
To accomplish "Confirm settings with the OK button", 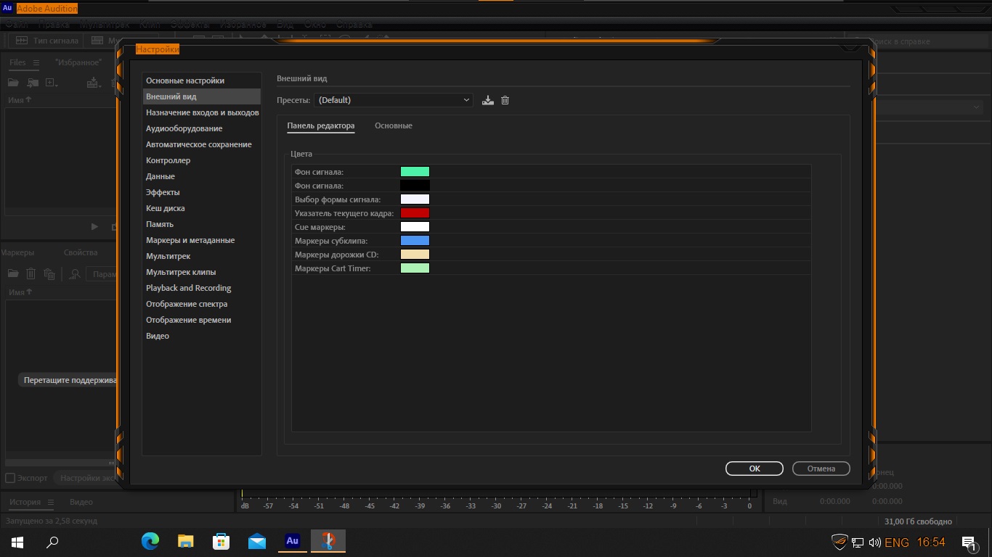I will [754, 469].
